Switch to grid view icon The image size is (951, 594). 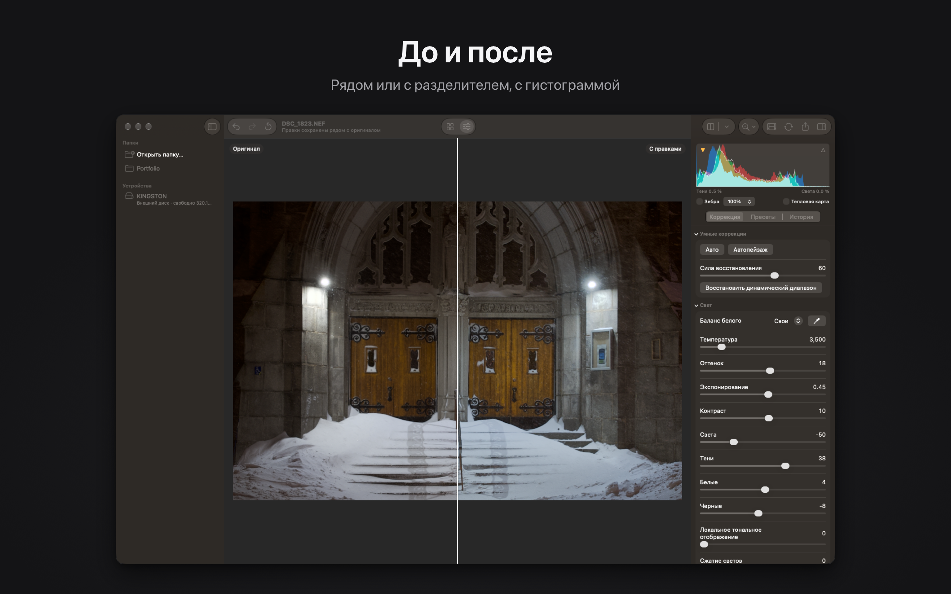450,126
